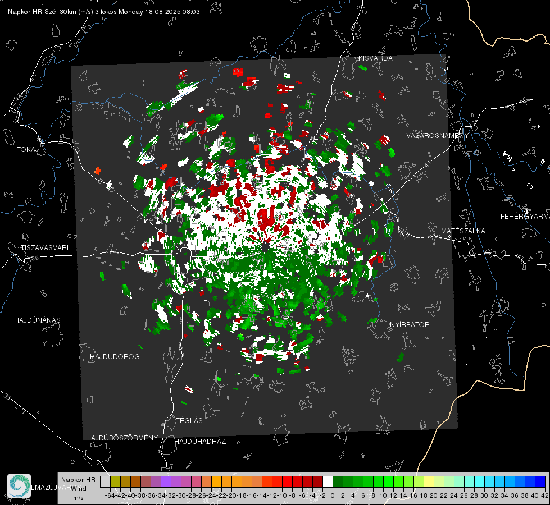Click the HAJDÚBÖSZÖRMÉNY label
550x505 pixels.
(x=122, y=438)
